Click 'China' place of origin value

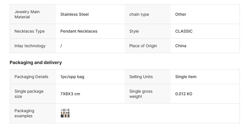180,46
